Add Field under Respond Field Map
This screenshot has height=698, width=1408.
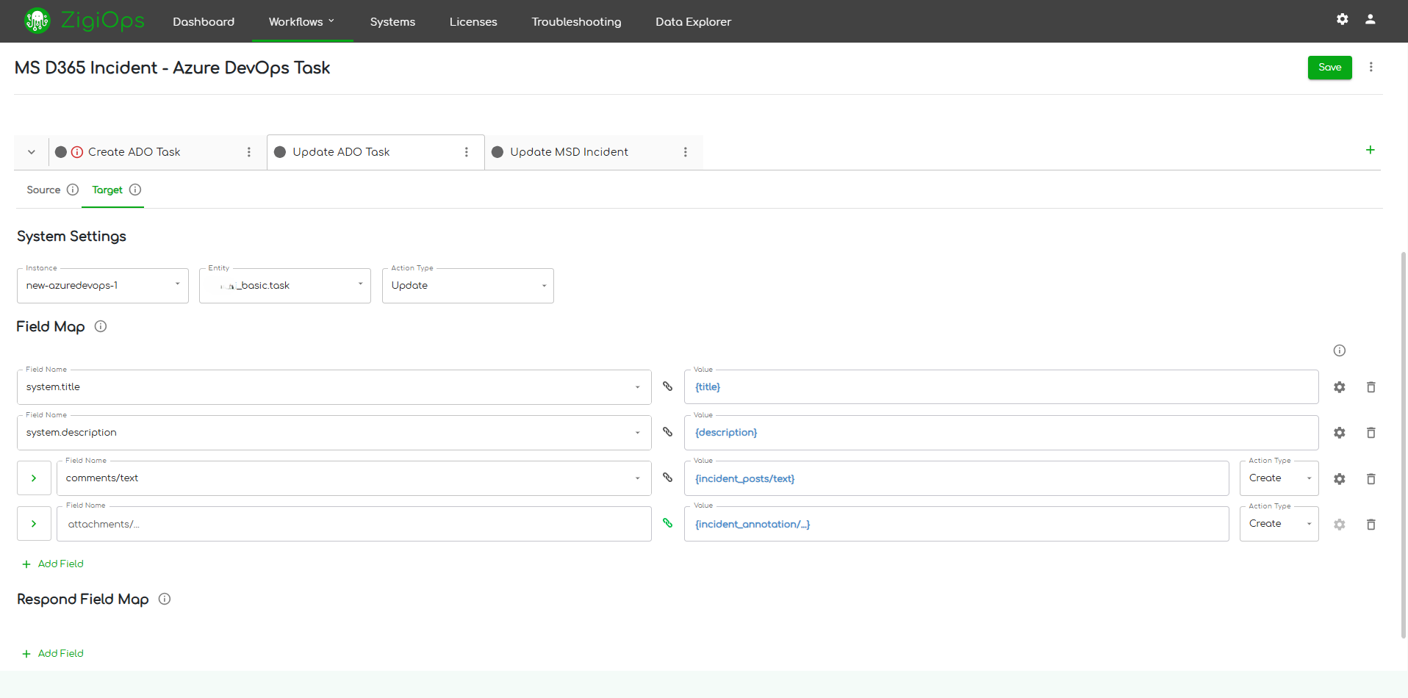tap(53, 653)
